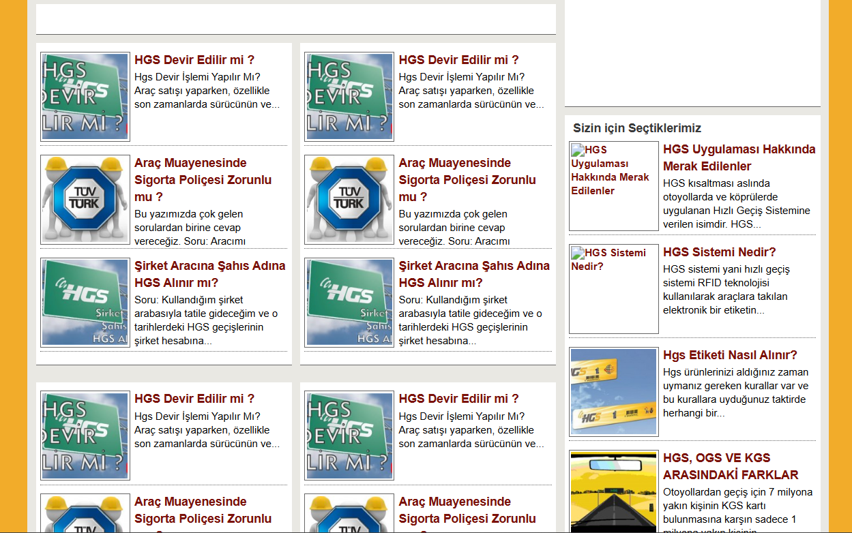The image size is (852, 533).
Task: Open 'Şirket Aracına Şahıs Adına HGS' in upper-left block
Action: point(209,274)
